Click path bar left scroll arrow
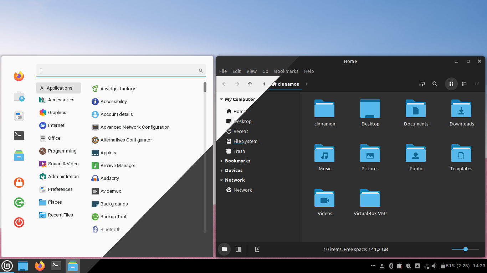This screenshot has width=487, height=273. click(x=264, y=84)
